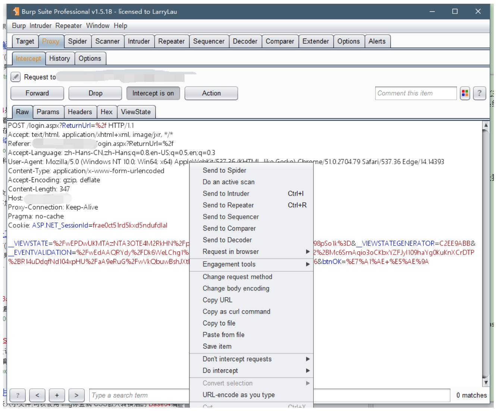Click the request pane scrollbar up arrow
The height and width of the screenshot is (411, 496).
click(x=486, y=125)
